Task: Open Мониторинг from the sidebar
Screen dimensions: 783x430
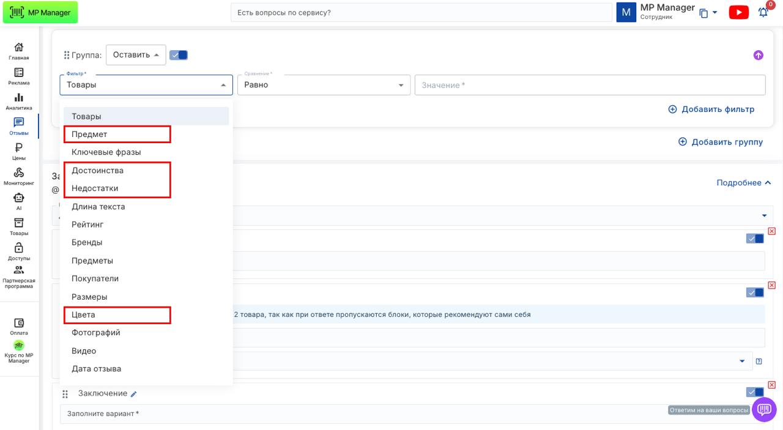Action: [x=18, y=176]
